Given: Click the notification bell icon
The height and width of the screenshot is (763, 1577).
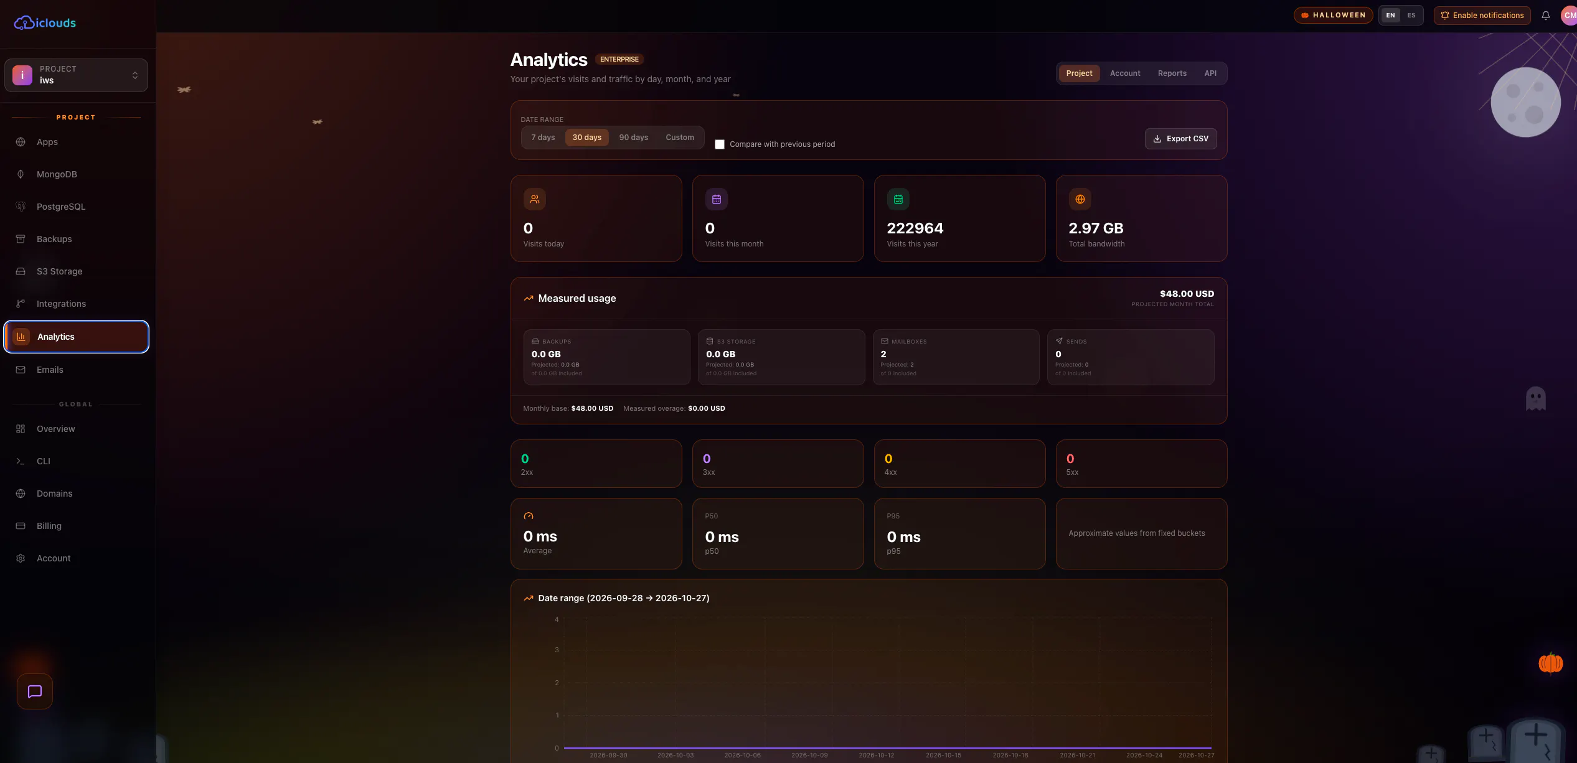Looking at the screenshot, I should 1545,16.
